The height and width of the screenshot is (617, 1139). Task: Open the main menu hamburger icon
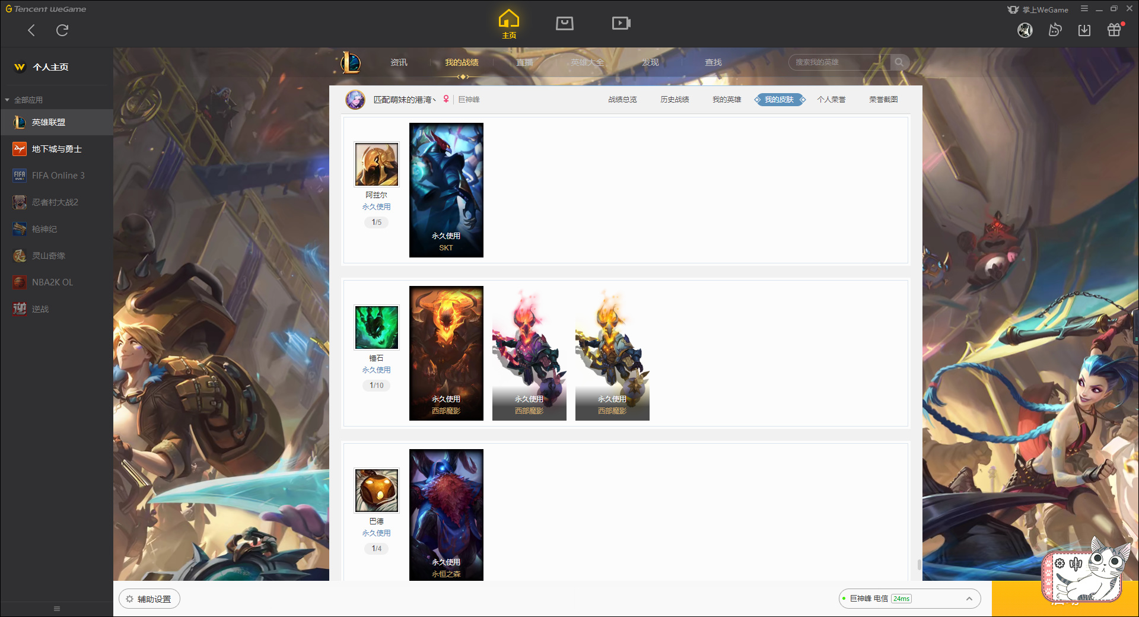click(x=1084, y=9)
